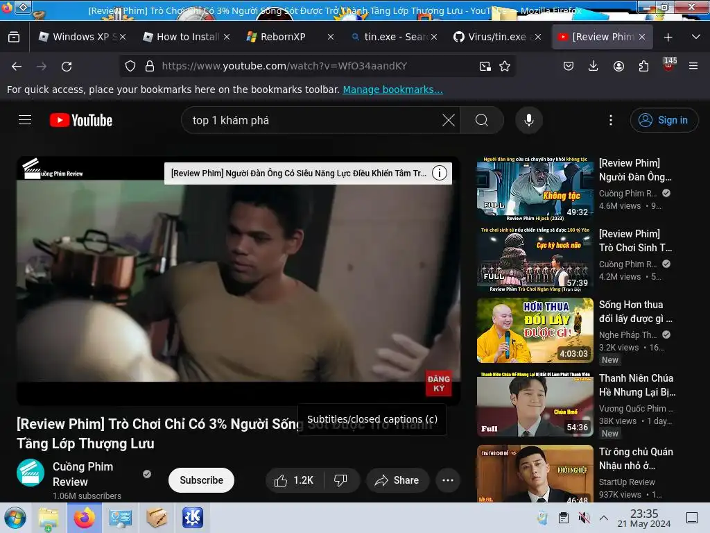Toggle muted volume tray icon
This screenshot has height=533, width=710.
[x=584, y=518]
